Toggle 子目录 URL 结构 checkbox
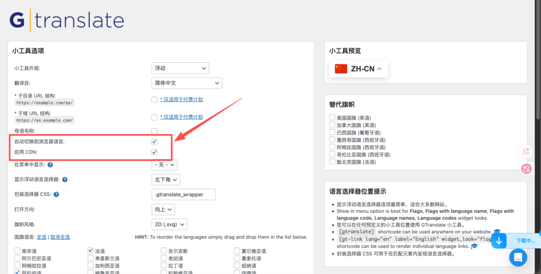Image resolution: width=541 pixels, height=274 pixels. 154,100
